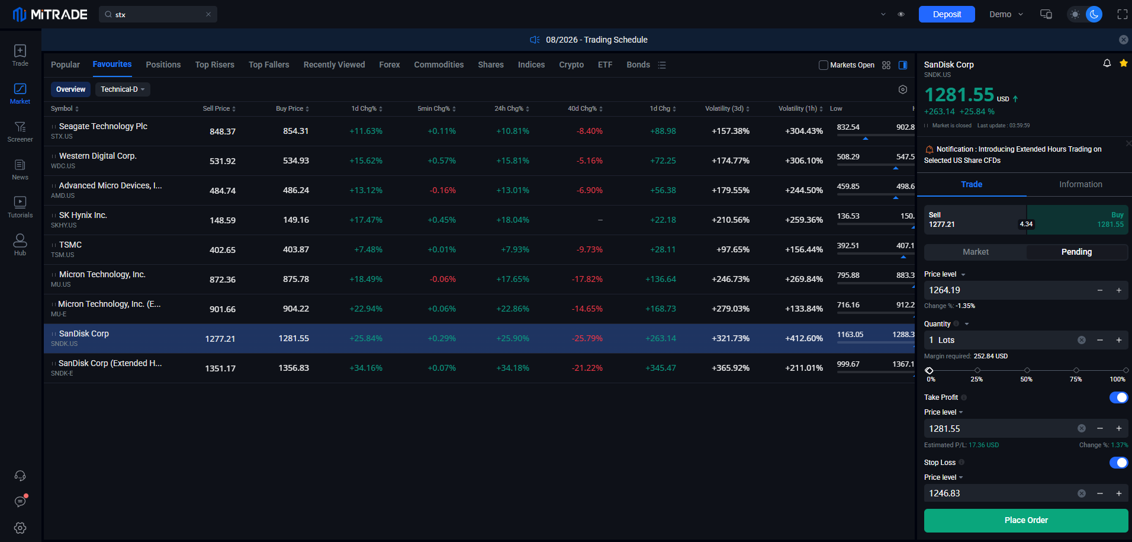Open the Screener tool in the sidebar
This screenshot has height=542, width=1132.
pos(20,132)
